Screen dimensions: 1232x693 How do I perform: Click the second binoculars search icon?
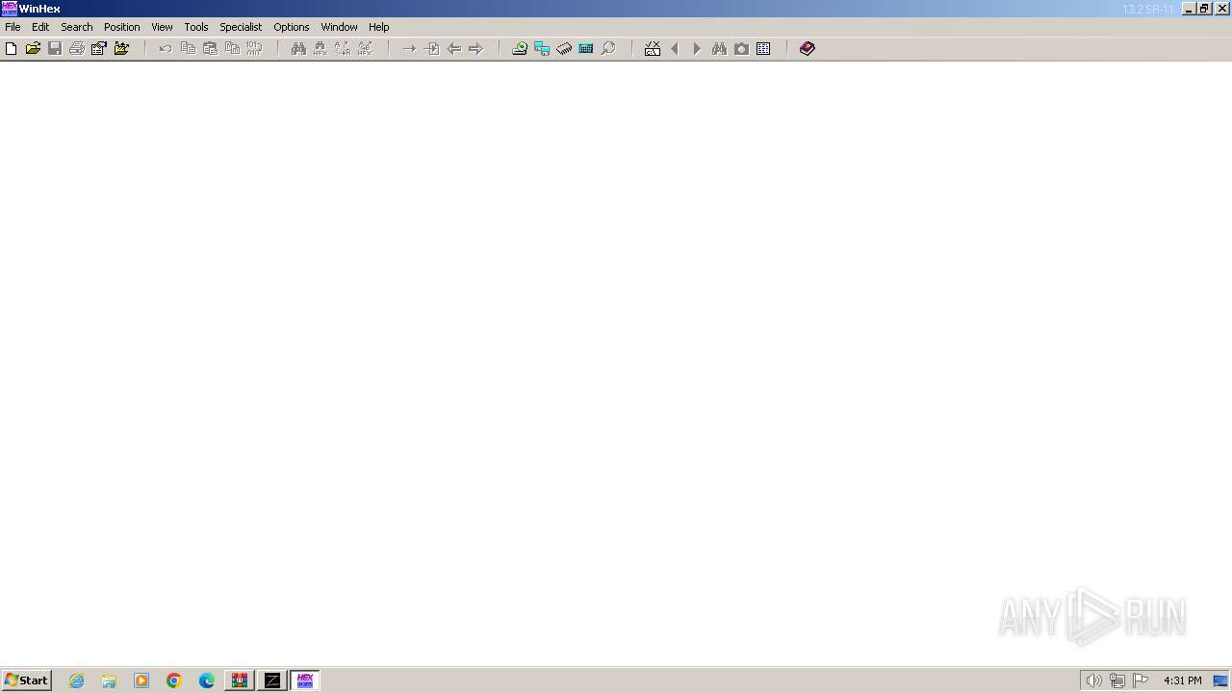pos(719,48)
